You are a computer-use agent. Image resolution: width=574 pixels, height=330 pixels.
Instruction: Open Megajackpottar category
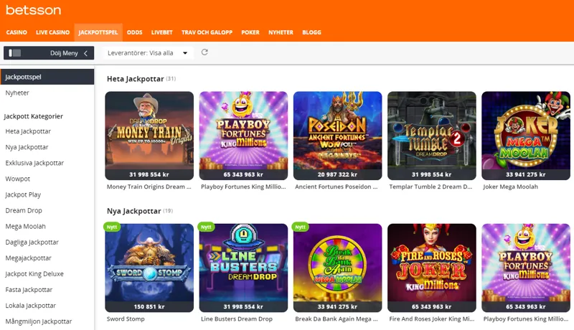coord(28,258)
